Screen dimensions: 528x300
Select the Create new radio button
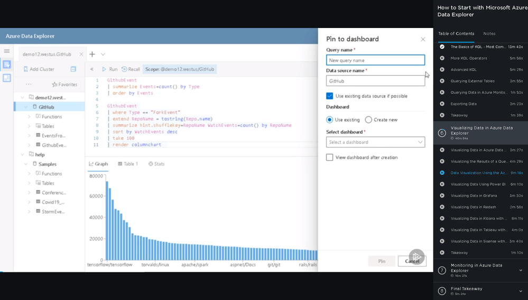pyautogui.click(x=368, y=120)
